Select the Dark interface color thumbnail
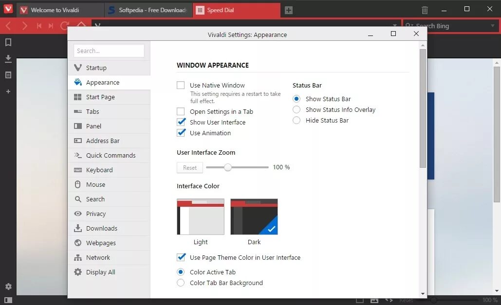The height and width of the screenshot is (305, 501). 254,216
